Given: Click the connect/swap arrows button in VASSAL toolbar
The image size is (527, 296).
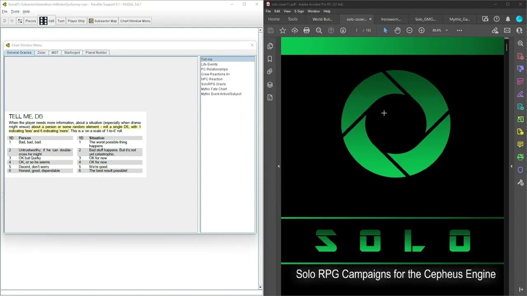Looking at the screenshot, I should [20, 21].
